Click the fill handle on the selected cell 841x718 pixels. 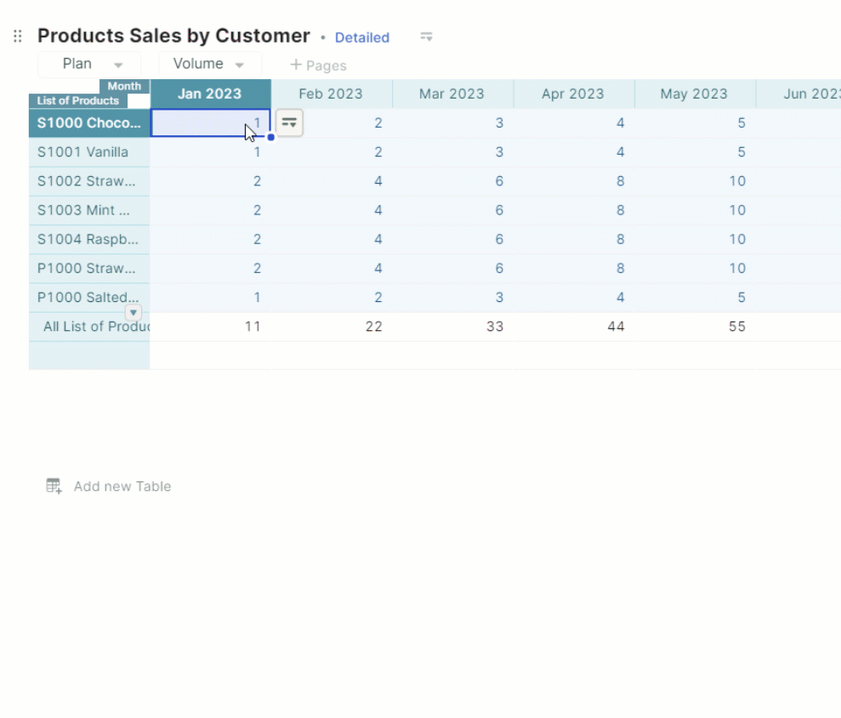(x=271, y=137)
